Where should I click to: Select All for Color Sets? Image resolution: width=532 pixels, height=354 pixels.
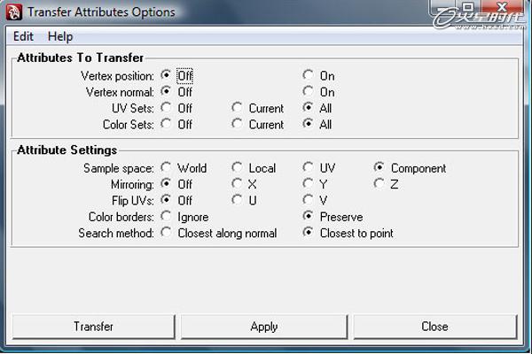(309, 125)
